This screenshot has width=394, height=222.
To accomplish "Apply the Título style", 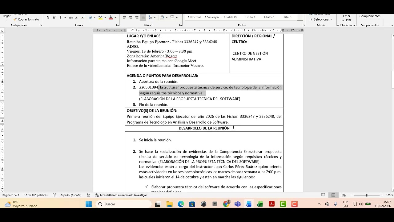I will coord(287,17).
